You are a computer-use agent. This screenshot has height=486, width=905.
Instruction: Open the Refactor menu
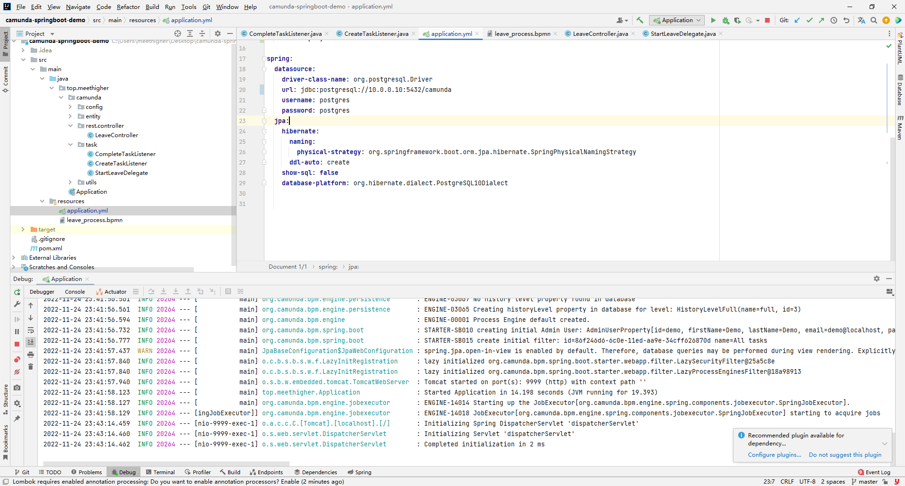coord(128,7)
